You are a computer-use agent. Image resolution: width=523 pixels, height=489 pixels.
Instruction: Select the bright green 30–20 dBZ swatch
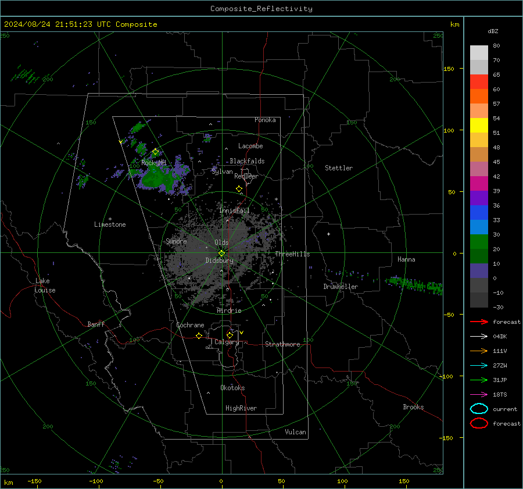coord(479,242)
